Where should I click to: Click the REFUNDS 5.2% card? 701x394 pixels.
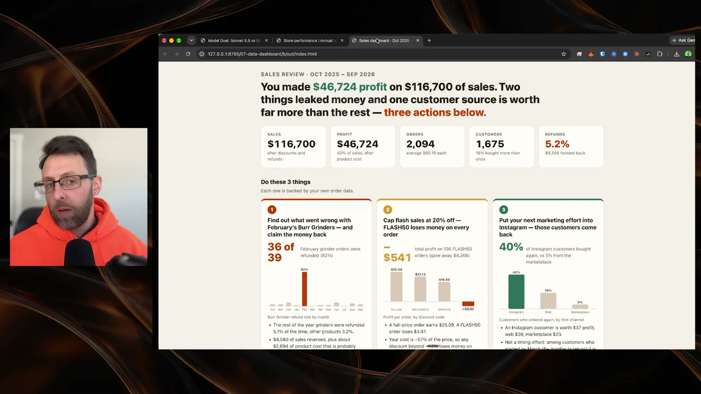coord(571,147)
